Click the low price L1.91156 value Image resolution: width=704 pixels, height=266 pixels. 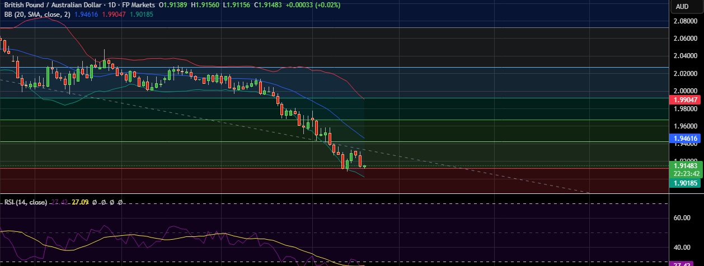237,4
